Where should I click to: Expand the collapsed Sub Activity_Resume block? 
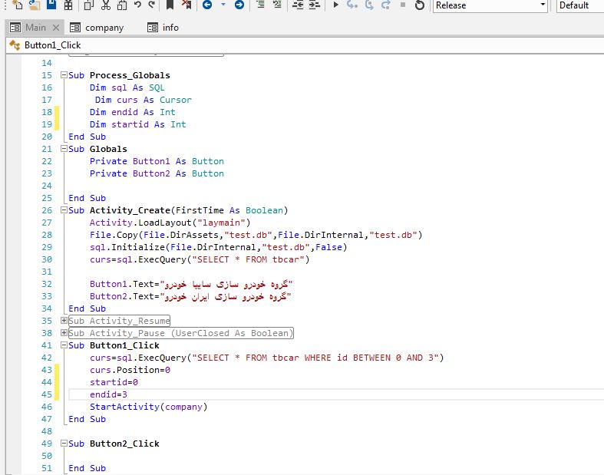click(x=64, y=321)
